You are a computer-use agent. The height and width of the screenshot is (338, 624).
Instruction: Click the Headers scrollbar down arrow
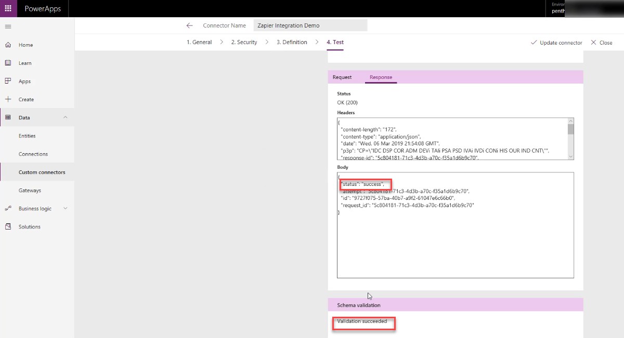coord(571,156)
